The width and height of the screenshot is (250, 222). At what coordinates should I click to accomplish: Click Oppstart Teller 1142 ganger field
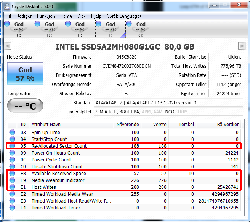226,84
